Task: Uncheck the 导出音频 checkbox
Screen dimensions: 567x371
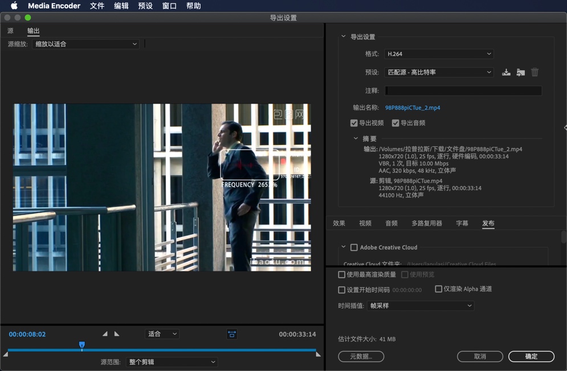Action: click(x=395, y=123)
